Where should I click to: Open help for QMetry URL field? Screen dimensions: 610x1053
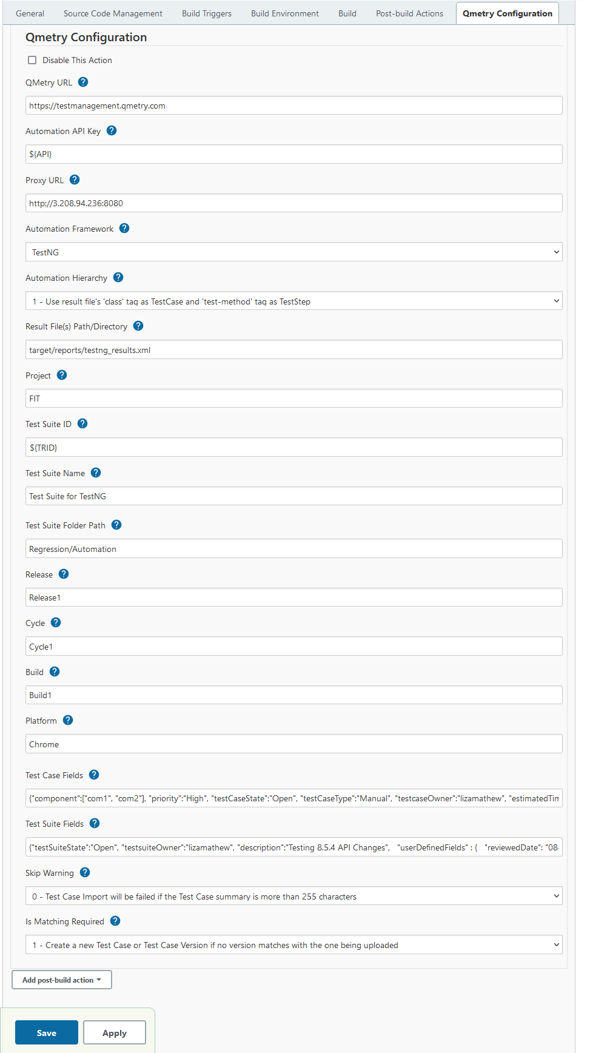point(84,82)
